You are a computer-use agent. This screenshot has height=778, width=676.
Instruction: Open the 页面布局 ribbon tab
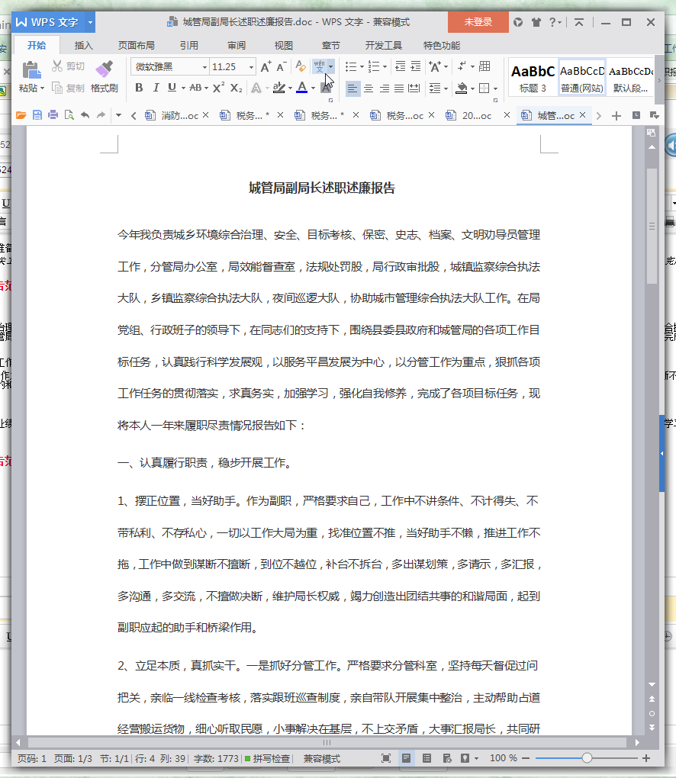(x=136, y=46)
